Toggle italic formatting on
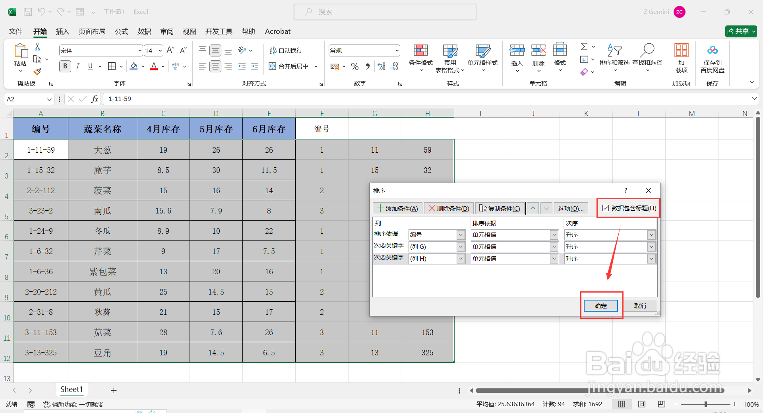Viewport: 763px width, 413px height. (78, 66)
